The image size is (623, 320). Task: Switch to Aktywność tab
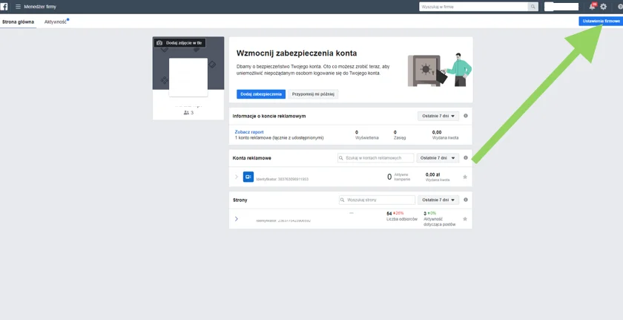click(x=55, y=22)
